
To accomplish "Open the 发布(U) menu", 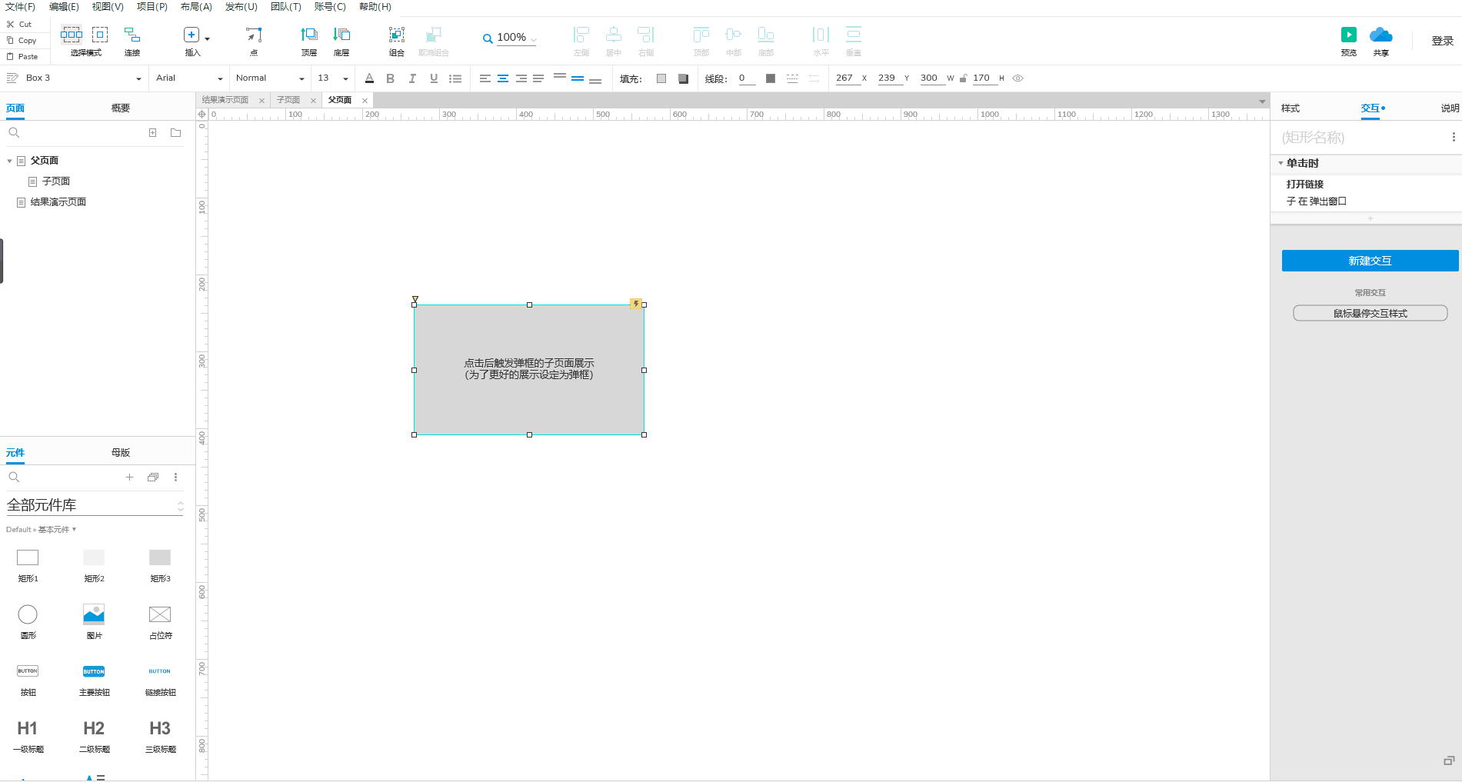I will pos(241,7).
